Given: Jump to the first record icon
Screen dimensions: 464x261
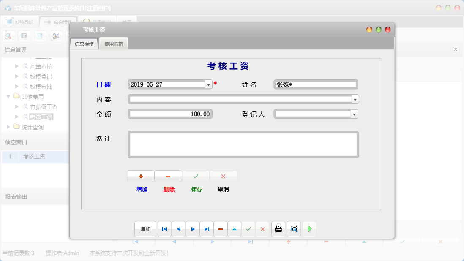Looking at the screenshot, I should (x=164, y=228).
